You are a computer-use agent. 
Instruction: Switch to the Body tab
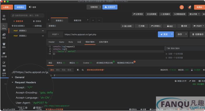coord(71,42)
